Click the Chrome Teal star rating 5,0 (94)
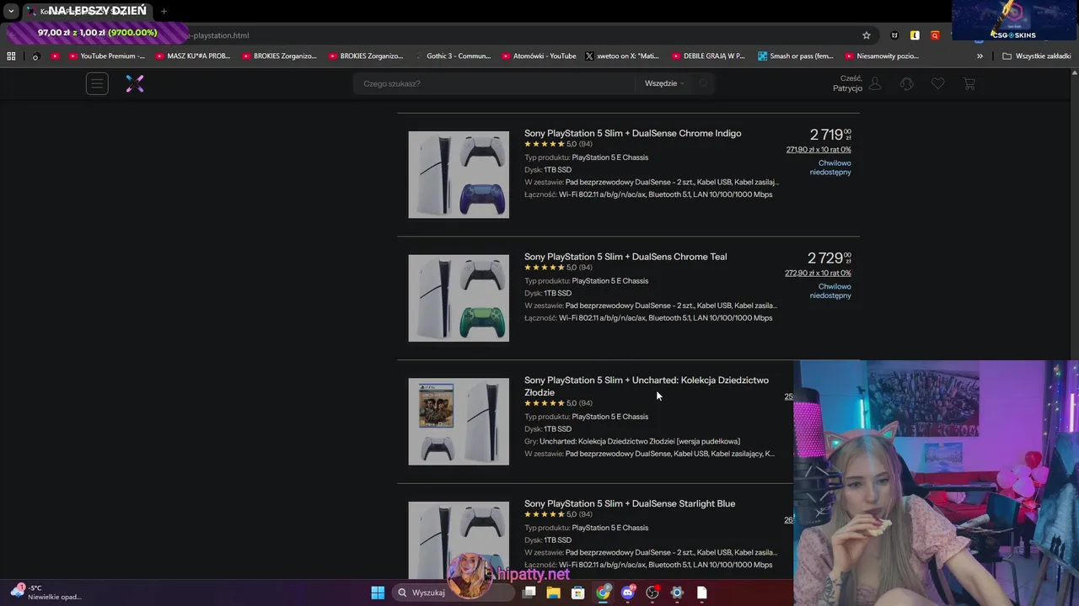The width and height of the screenshot is (1079, 606). point(558,268)
